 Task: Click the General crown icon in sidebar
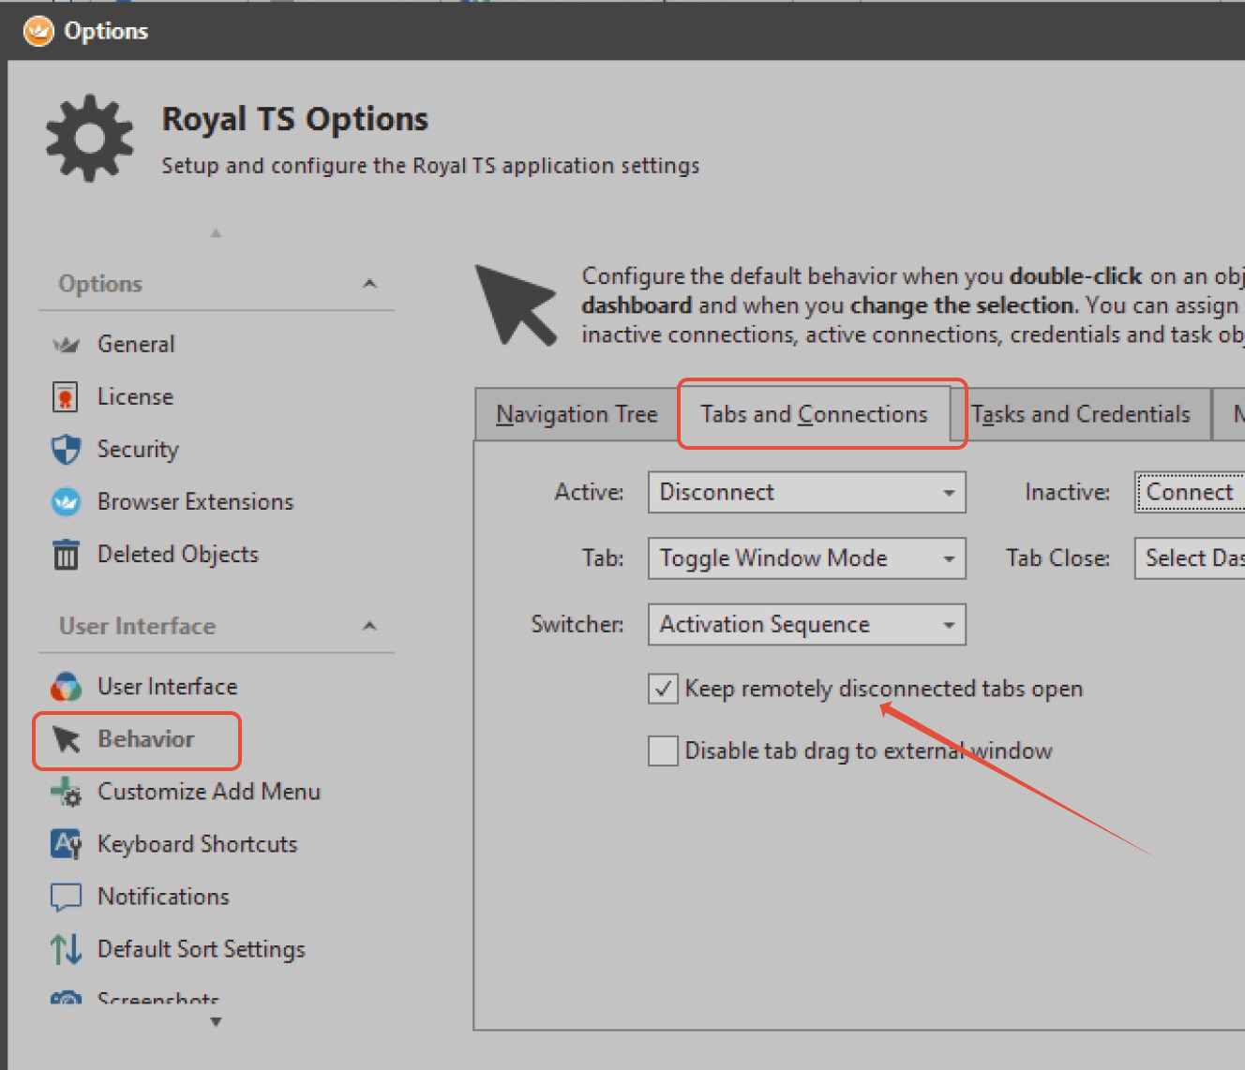click(66, 345)
